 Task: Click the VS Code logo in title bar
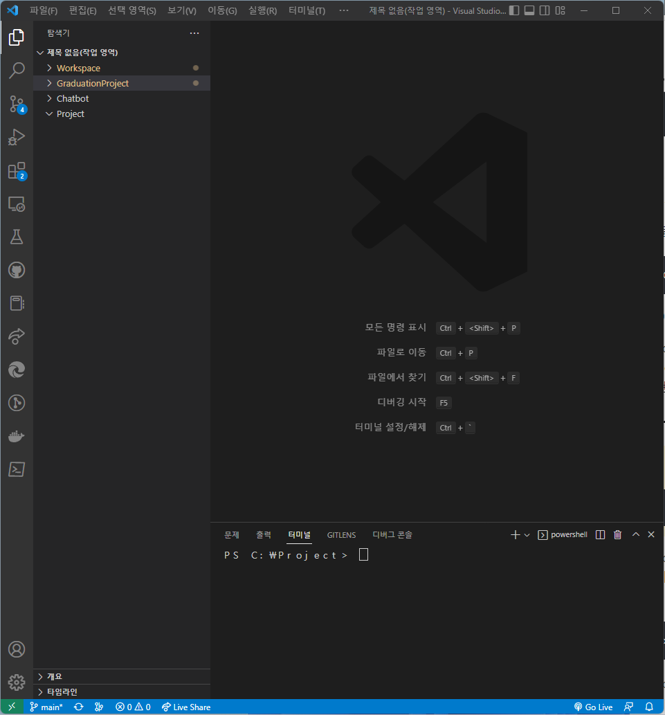pyautogui.click(x=12, y=10)
